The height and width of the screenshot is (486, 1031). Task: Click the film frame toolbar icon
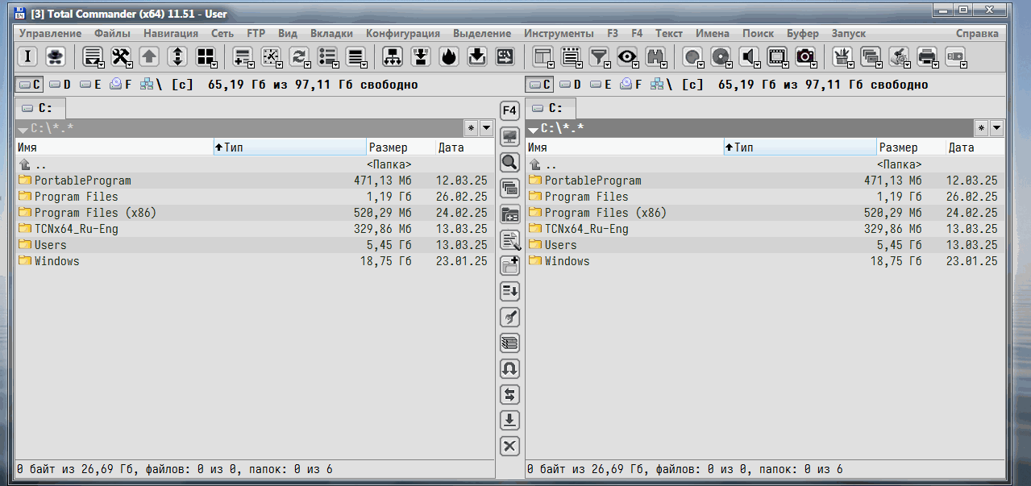pyautogui.click(x=777, y=56)
